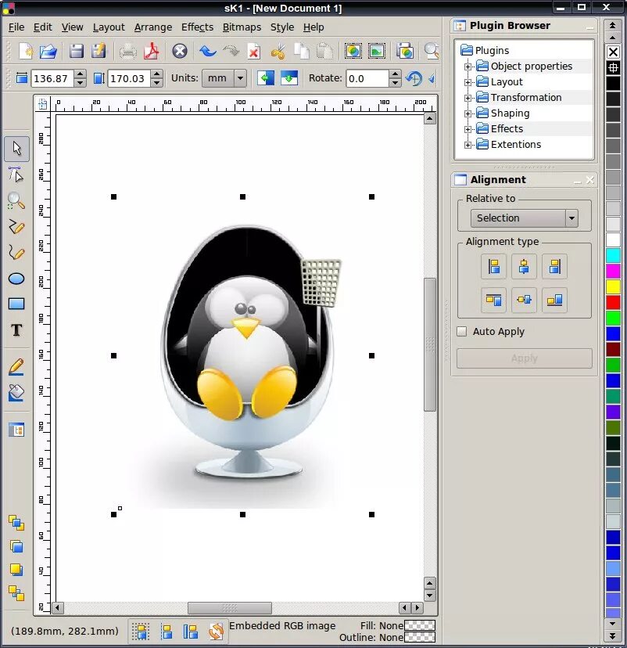Image resolution: width=627 pixels, height=648 pixels.
Task: Open the View menu
Action: (x=72, y=27)
